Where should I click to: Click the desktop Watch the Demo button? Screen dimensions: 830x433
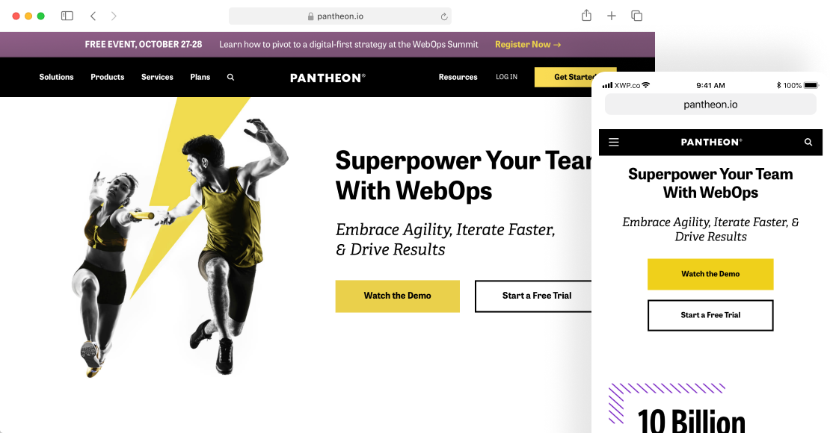coord(398,296)
